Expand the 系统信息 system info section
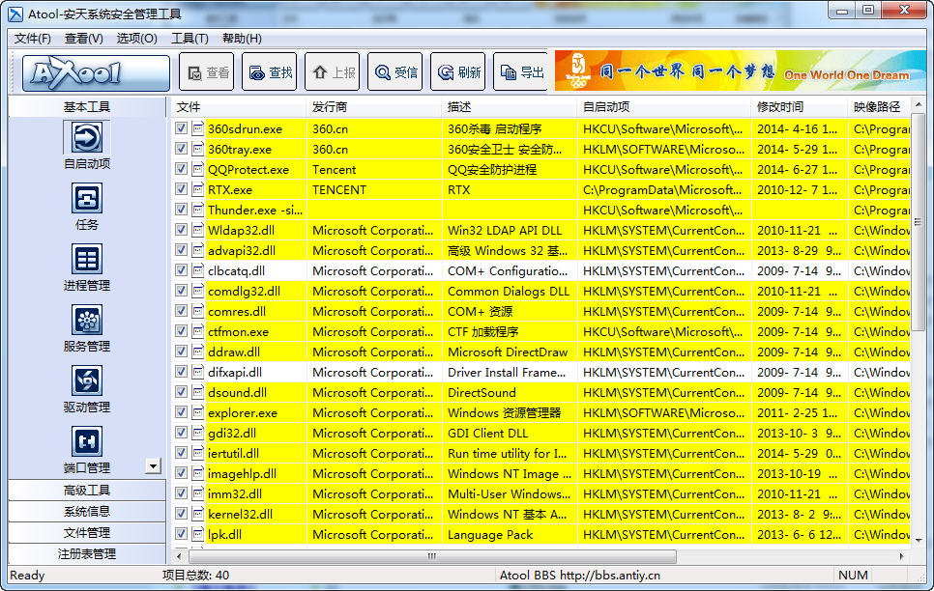 [x=87, y=511]
